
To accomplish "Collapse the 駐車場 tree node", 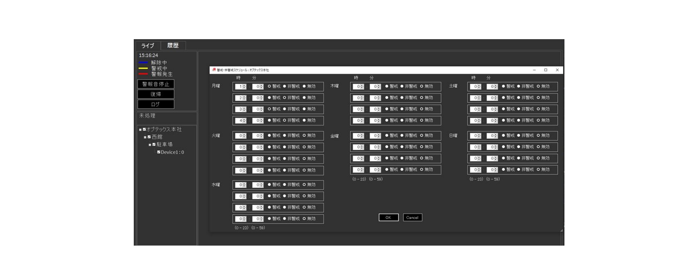I will pyautogui.click(x=150, y=145).
